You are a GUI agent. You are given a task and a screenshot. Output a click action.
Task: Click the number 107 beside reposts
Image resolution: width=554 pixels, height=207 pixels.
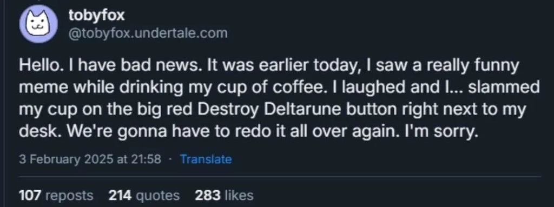coord(30,195)
